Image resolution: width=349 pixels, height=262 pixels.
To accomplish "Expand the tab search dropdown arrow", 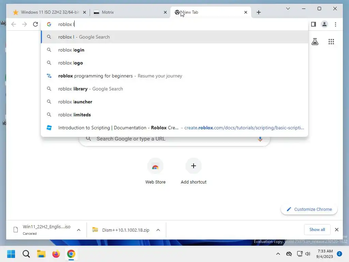I will [288, 9].
